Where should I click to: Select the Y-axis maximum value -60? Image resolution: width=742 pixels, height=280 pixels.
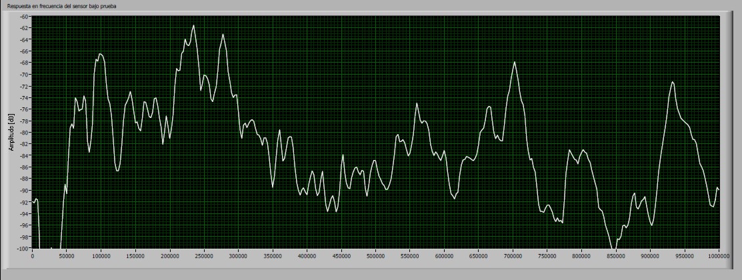tap(25, 17)
